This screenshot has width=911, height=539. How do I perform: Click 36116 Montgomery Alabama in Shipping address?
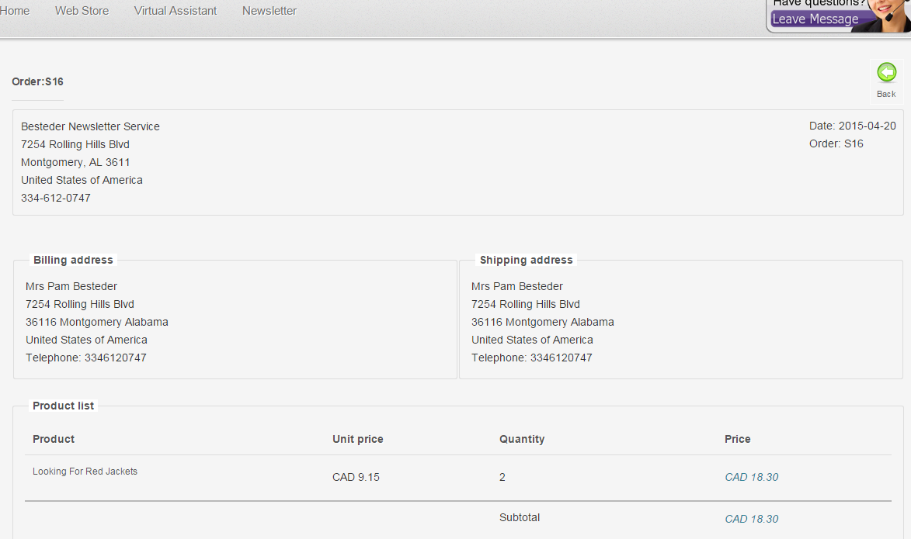543,322
